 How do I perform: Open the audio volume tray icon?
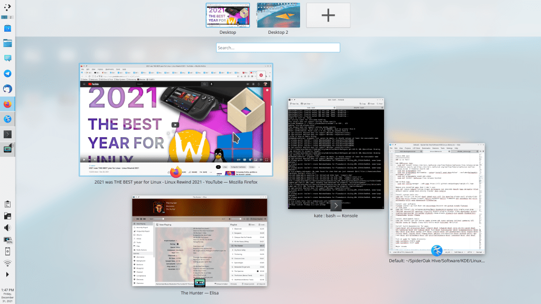[7, 228]
